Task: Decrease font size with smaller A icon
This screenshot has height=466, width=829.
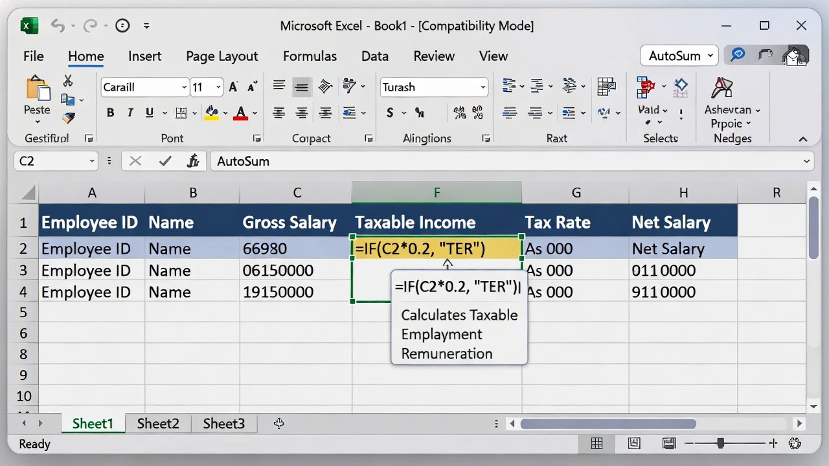Action: [252, 87]
